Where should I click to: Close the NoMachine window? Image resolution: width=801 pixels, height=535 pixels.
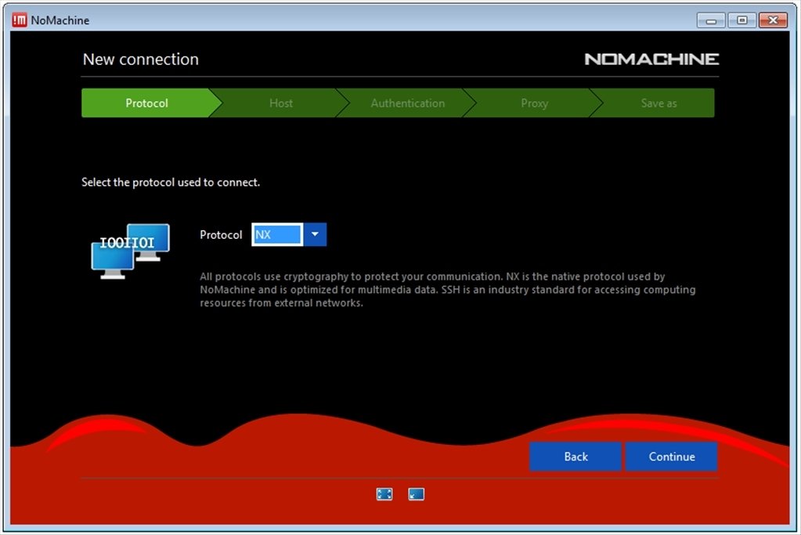click(x=773, y=20)
